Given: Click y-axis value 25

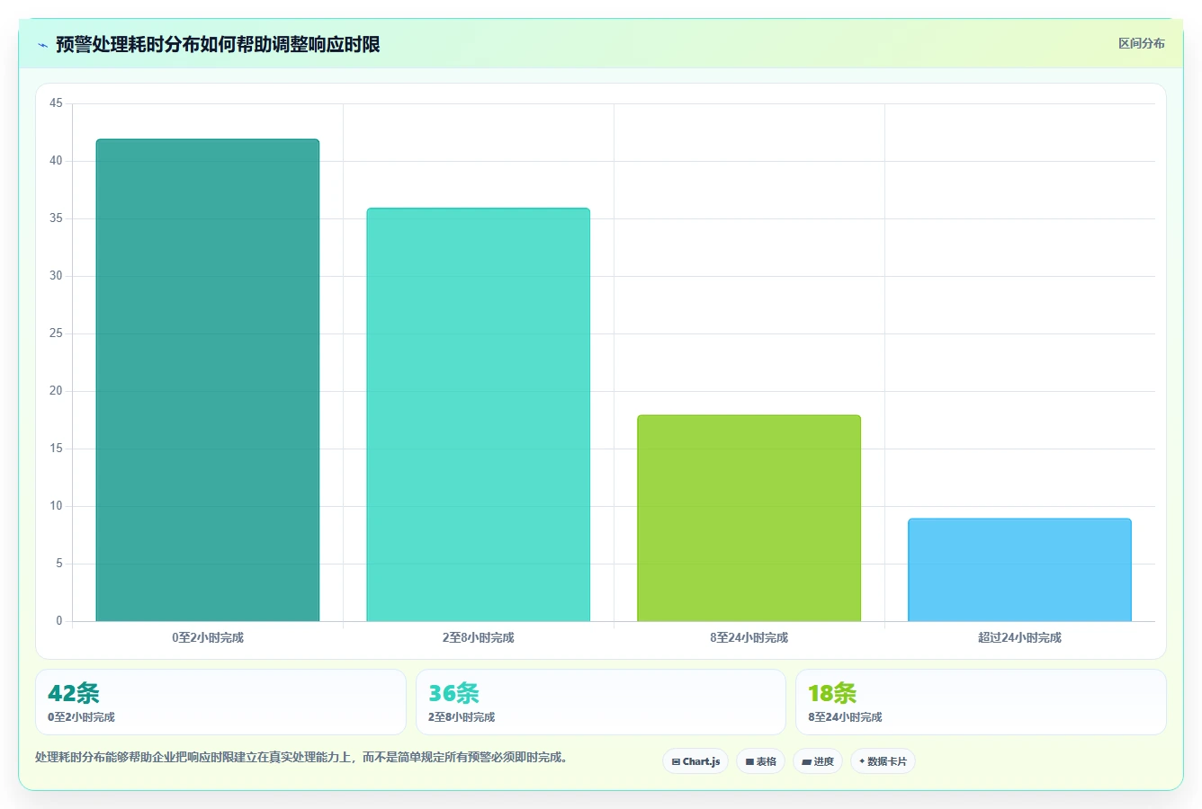Looking at the screenshot, I should (x=56, y=333).
